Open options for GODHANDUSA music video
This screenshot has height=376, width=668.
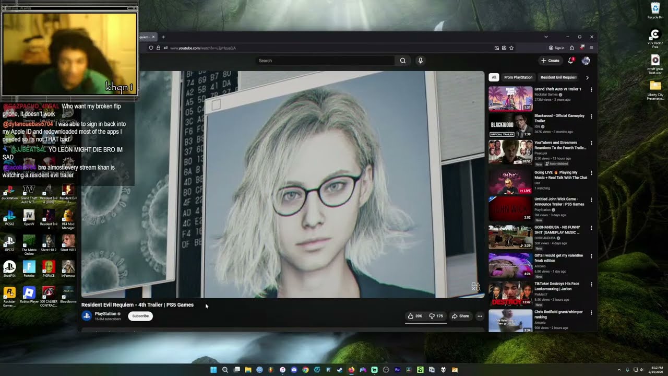point(591,228)
